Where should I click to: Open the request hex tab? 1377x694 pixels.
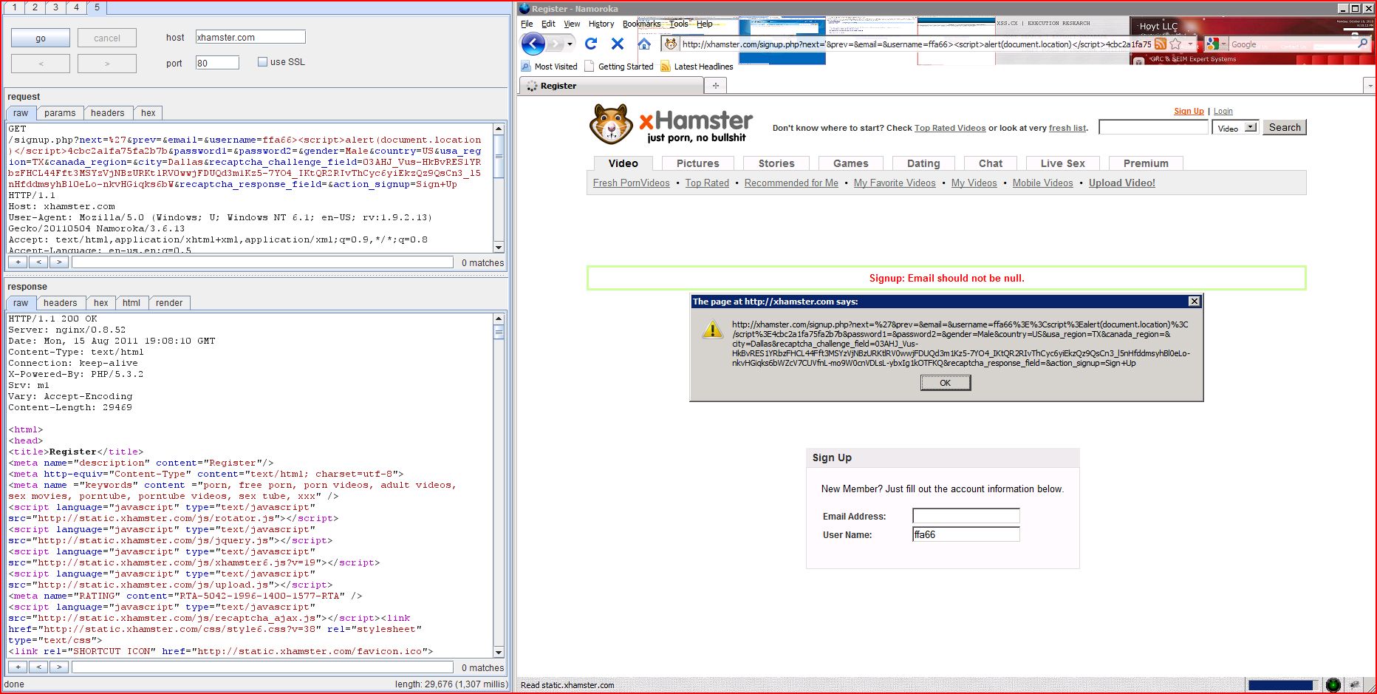(x=148, y=113)
